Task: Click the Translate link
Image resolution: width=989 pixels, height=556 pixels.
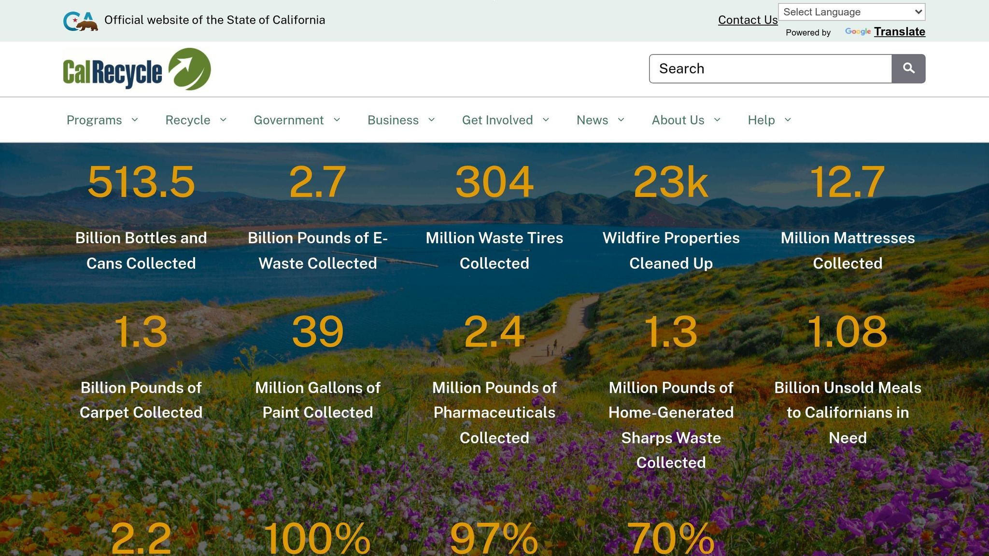Action: [900, 32]
